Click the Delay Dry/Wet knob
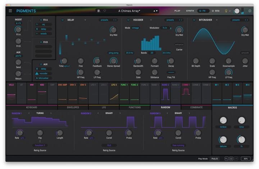Image resolution: width=259 pixels, height=169 pixels. (113, 30)
